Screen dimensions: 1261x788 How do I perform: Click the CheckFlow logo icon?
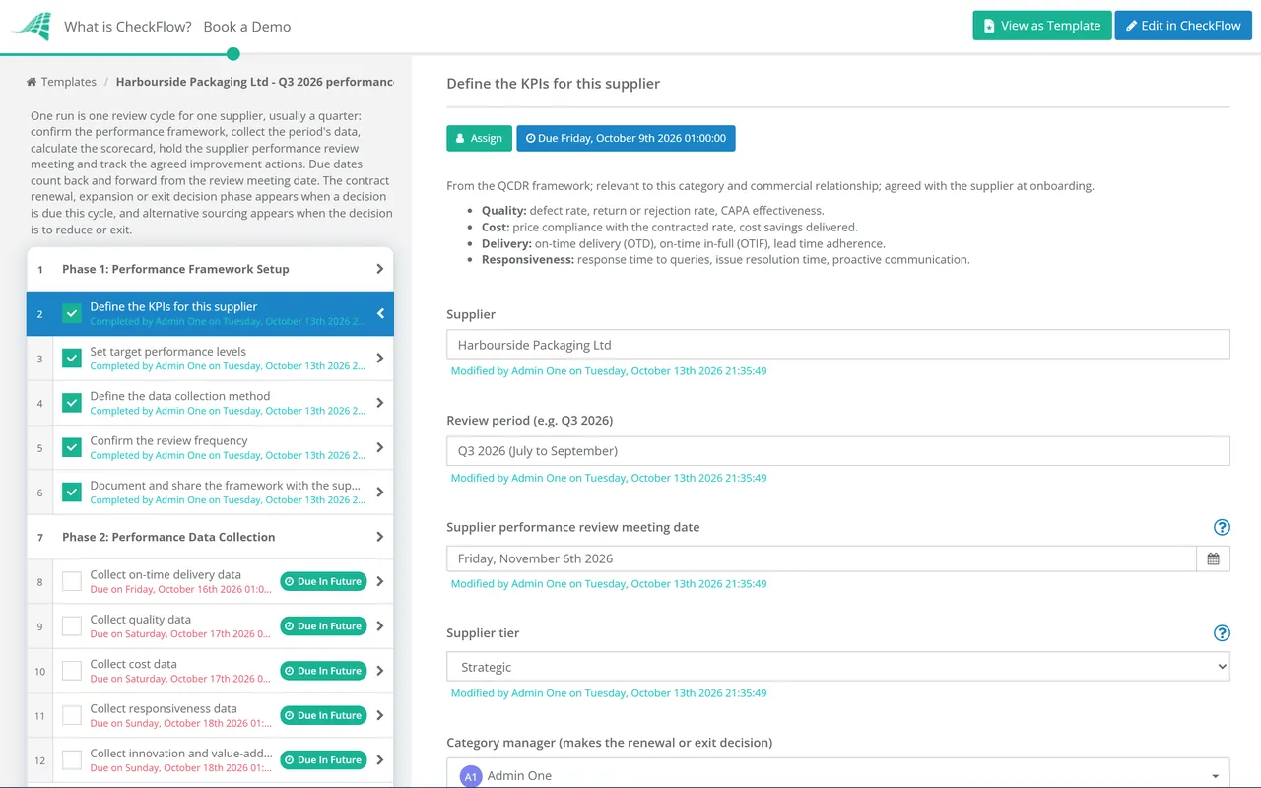pos(31,27)
